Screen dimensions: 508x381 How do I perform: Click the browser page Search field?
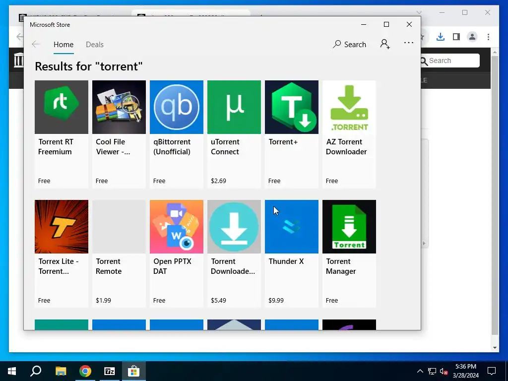450,61
